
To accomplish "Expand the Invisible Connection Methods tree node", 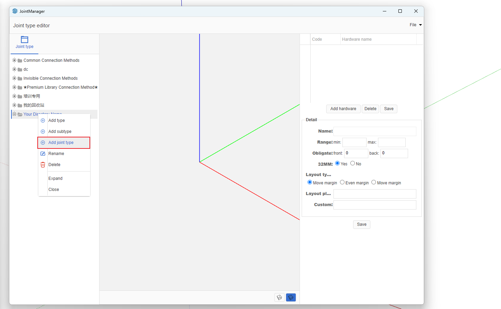I will (15, 78).
